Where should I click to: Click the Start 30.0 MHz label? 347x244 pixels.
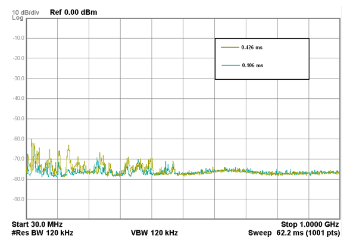pyautogui.click(x=37, y=224)
